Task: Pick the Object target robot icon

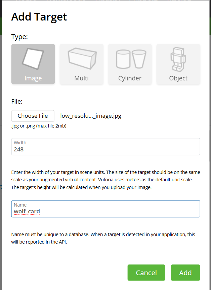Action: pyautogui.click(x=178, y=60)
